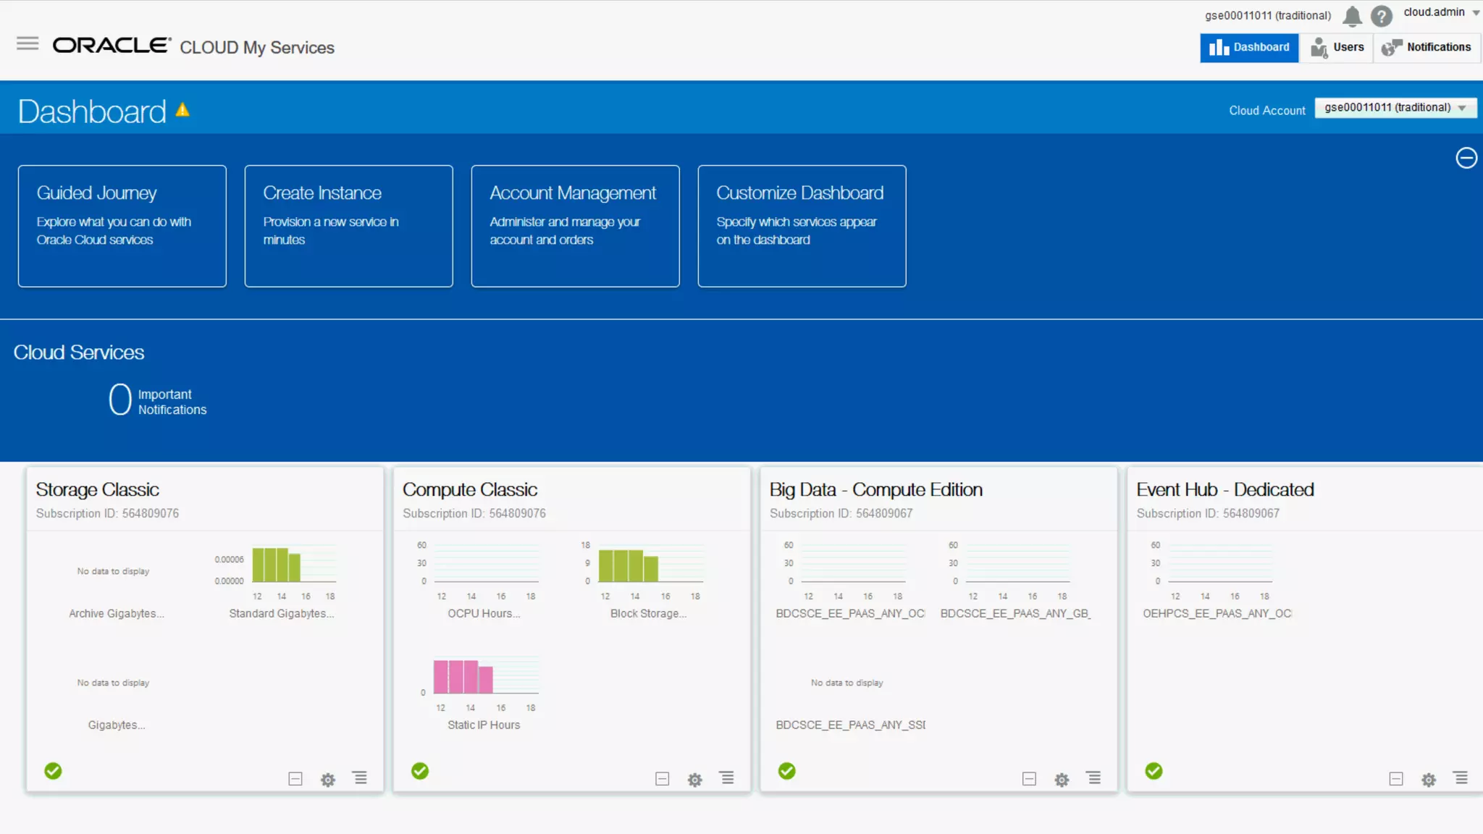Collapse the Compute Classic tile

tap(662, 779)
